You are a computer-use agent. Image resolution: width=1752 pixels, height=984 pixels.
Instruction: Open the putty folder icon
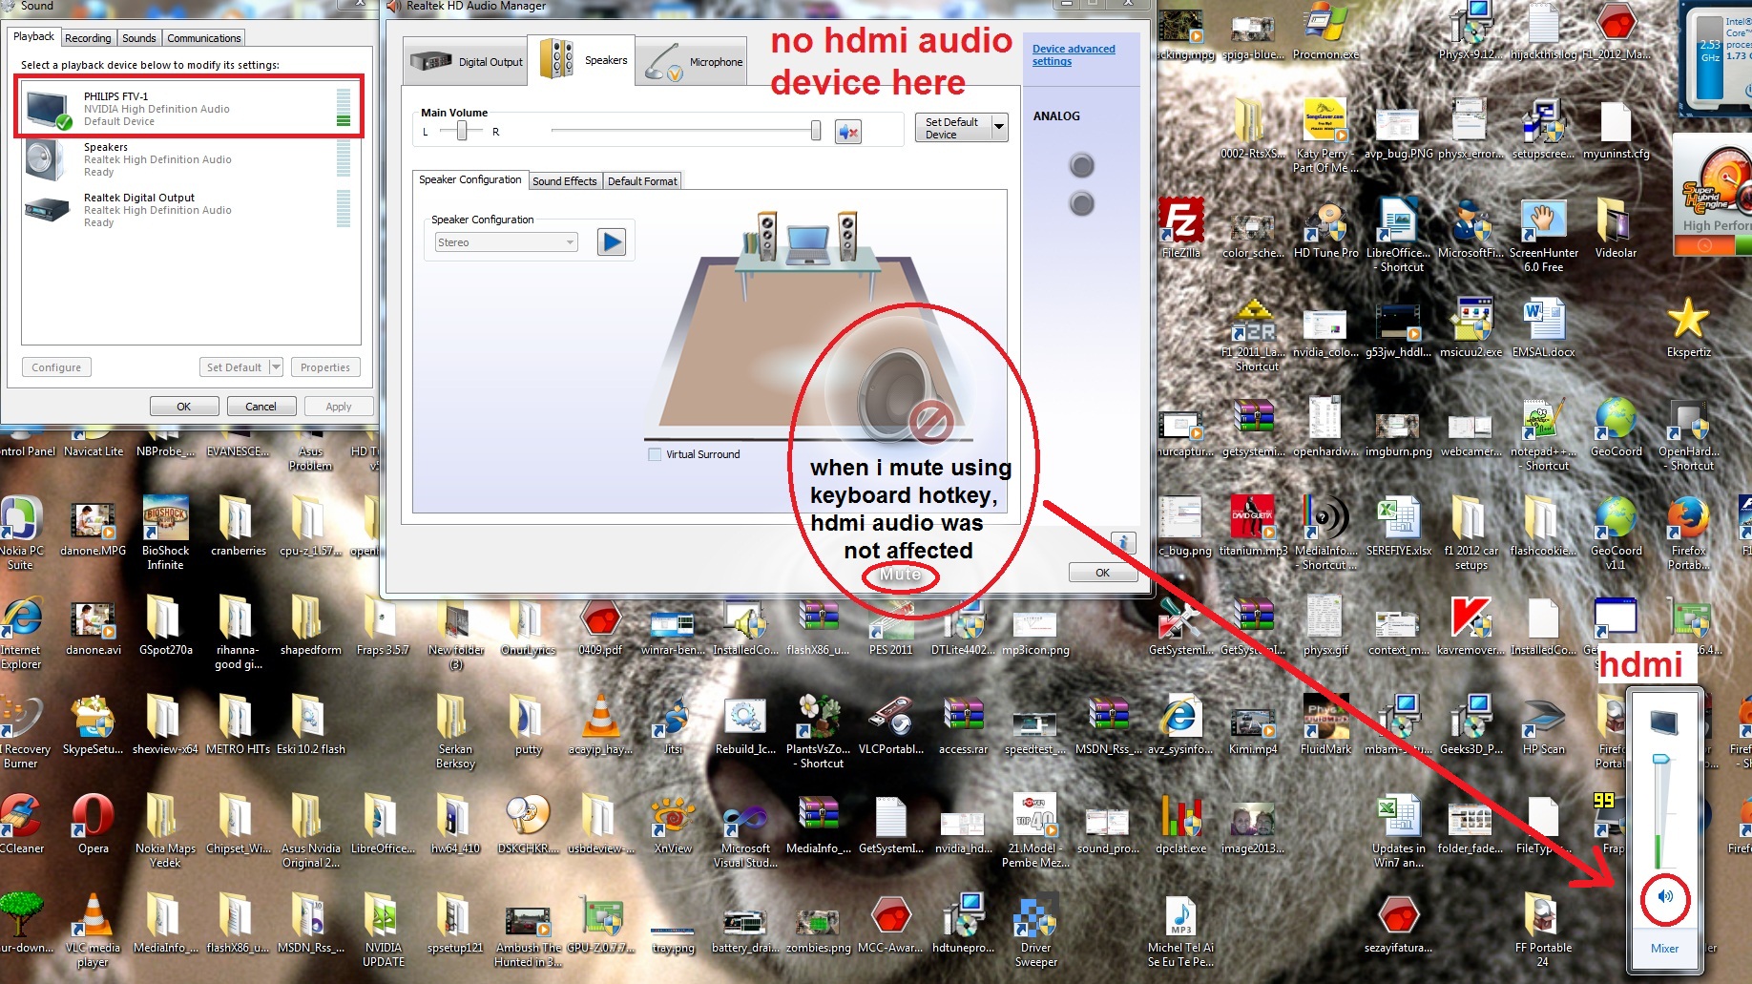click(528, 724)
